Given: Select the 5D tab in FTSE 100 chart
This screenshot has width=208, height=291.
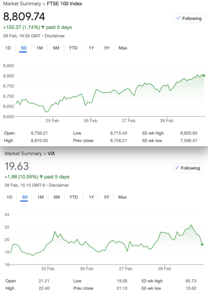Looking at the screenshot, I should click(x=24, y=48).
